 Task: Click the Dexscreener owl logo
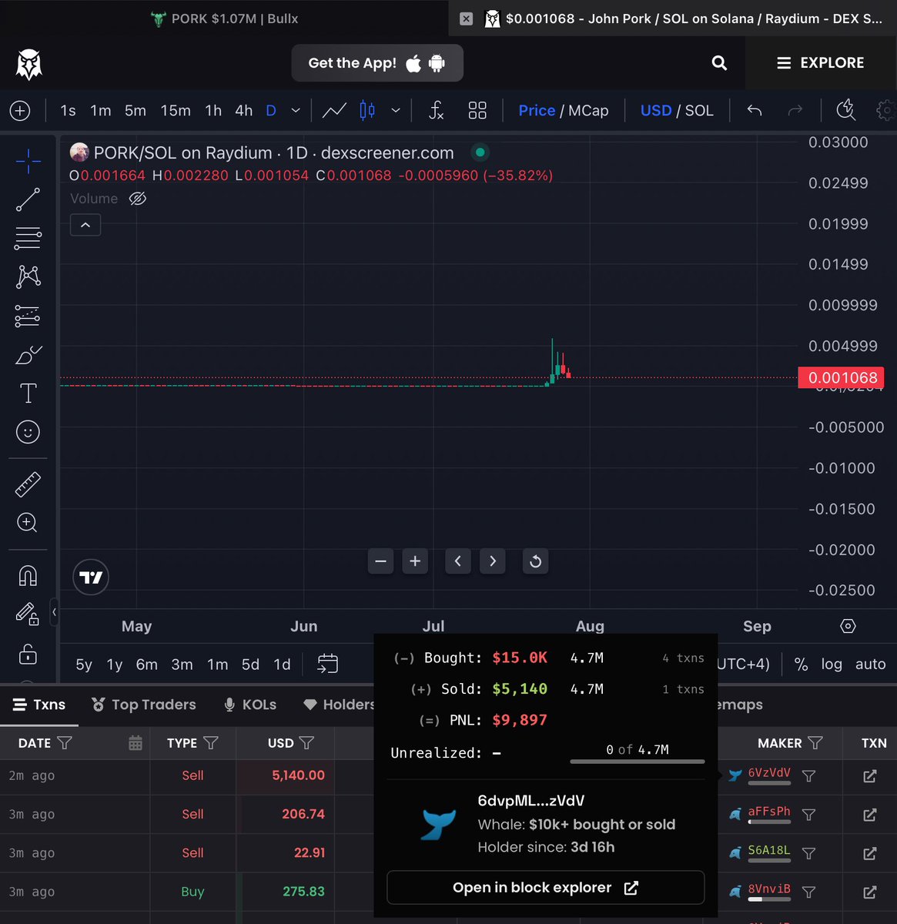tap(29, 65)
